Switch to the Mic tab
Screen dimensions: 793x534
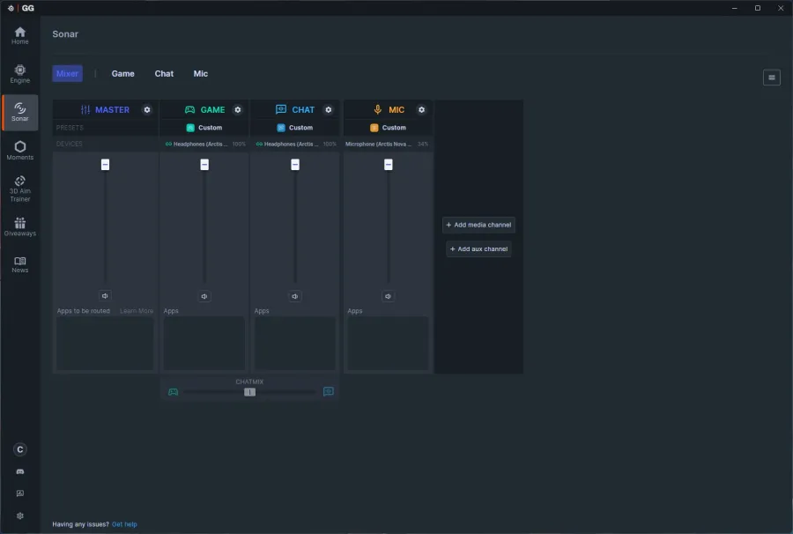pos(200,74)
